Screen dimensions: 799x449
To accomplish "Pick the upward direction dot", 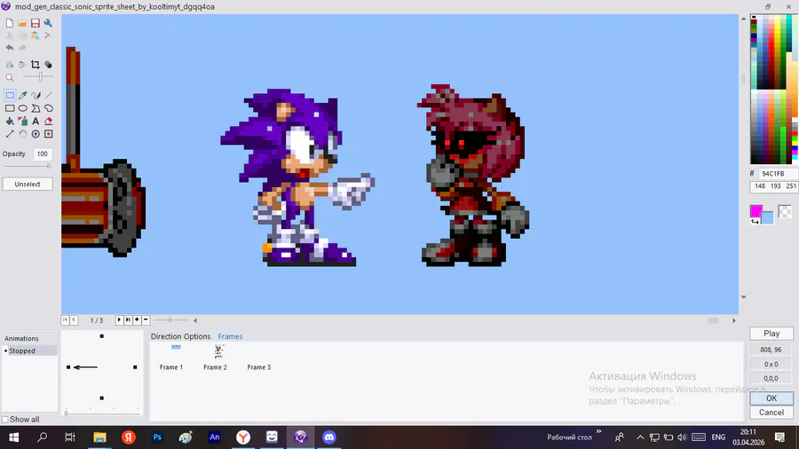I will [x=102, y=336].
